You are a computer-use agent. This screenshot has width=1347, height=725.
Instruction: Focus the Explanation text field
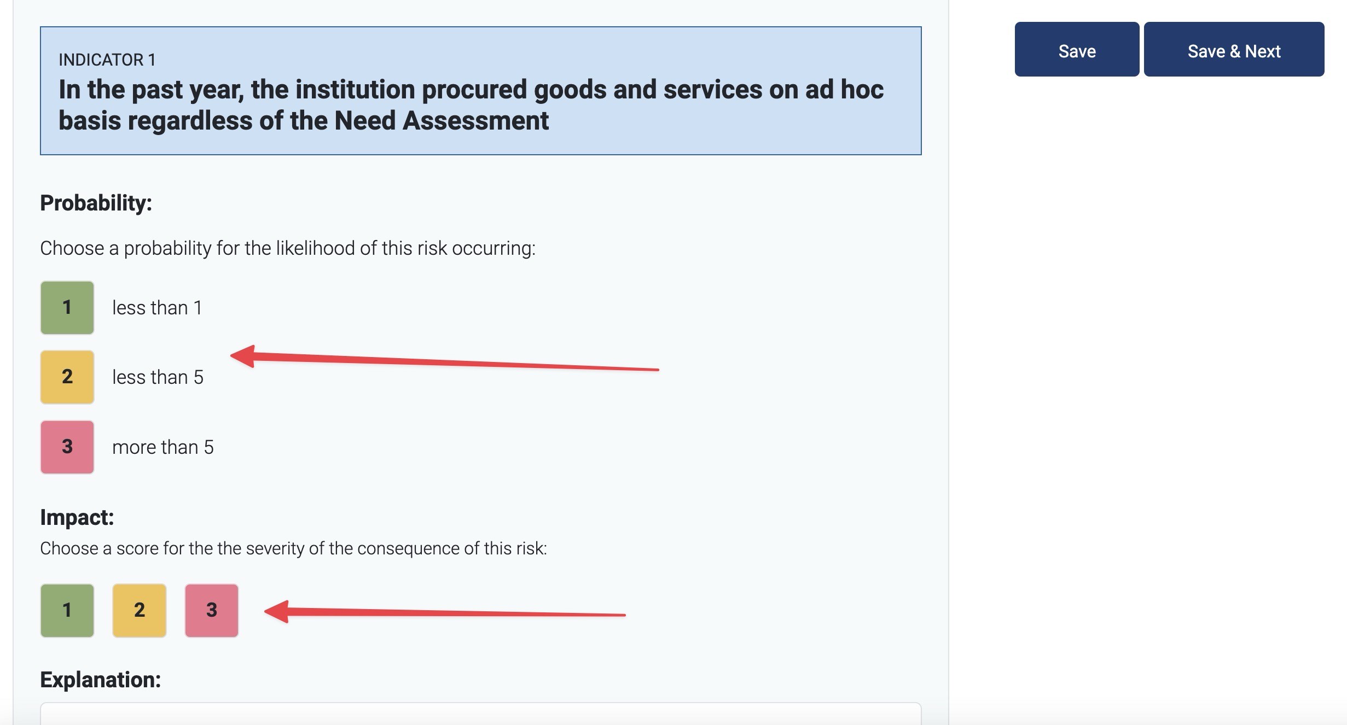[x=480, y=714]
